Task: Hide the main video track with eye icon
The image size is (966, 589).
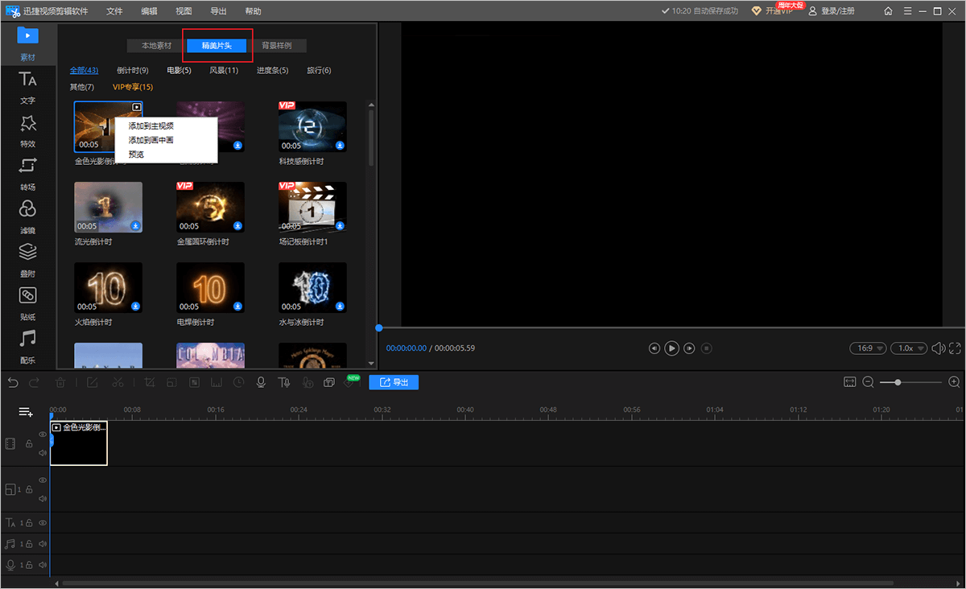Action: click(x=43, y=435)
